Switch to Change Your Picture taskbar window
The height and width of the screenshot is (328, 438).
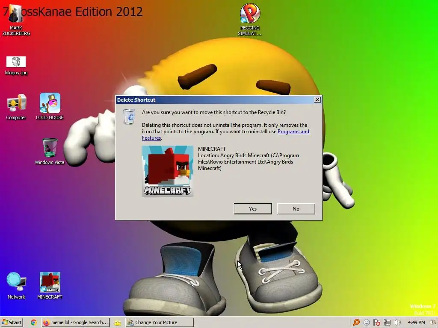[159, 322]
